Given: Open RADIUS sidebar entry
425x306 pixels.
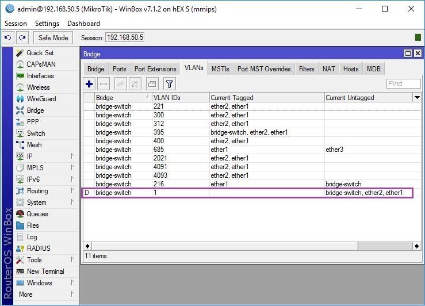Looking at the screenshot, I should click(x=39, y=248).
